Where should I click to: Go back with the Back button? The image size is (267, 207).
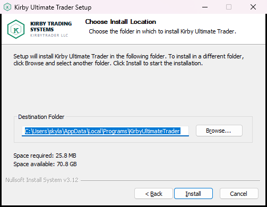point(153,194)
